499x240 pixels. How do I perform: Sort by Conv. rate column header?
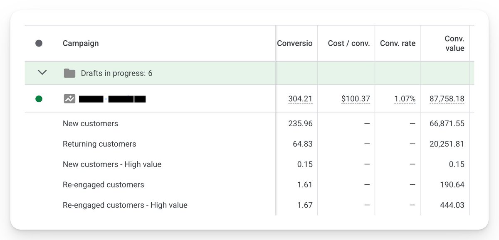point(398,43)
